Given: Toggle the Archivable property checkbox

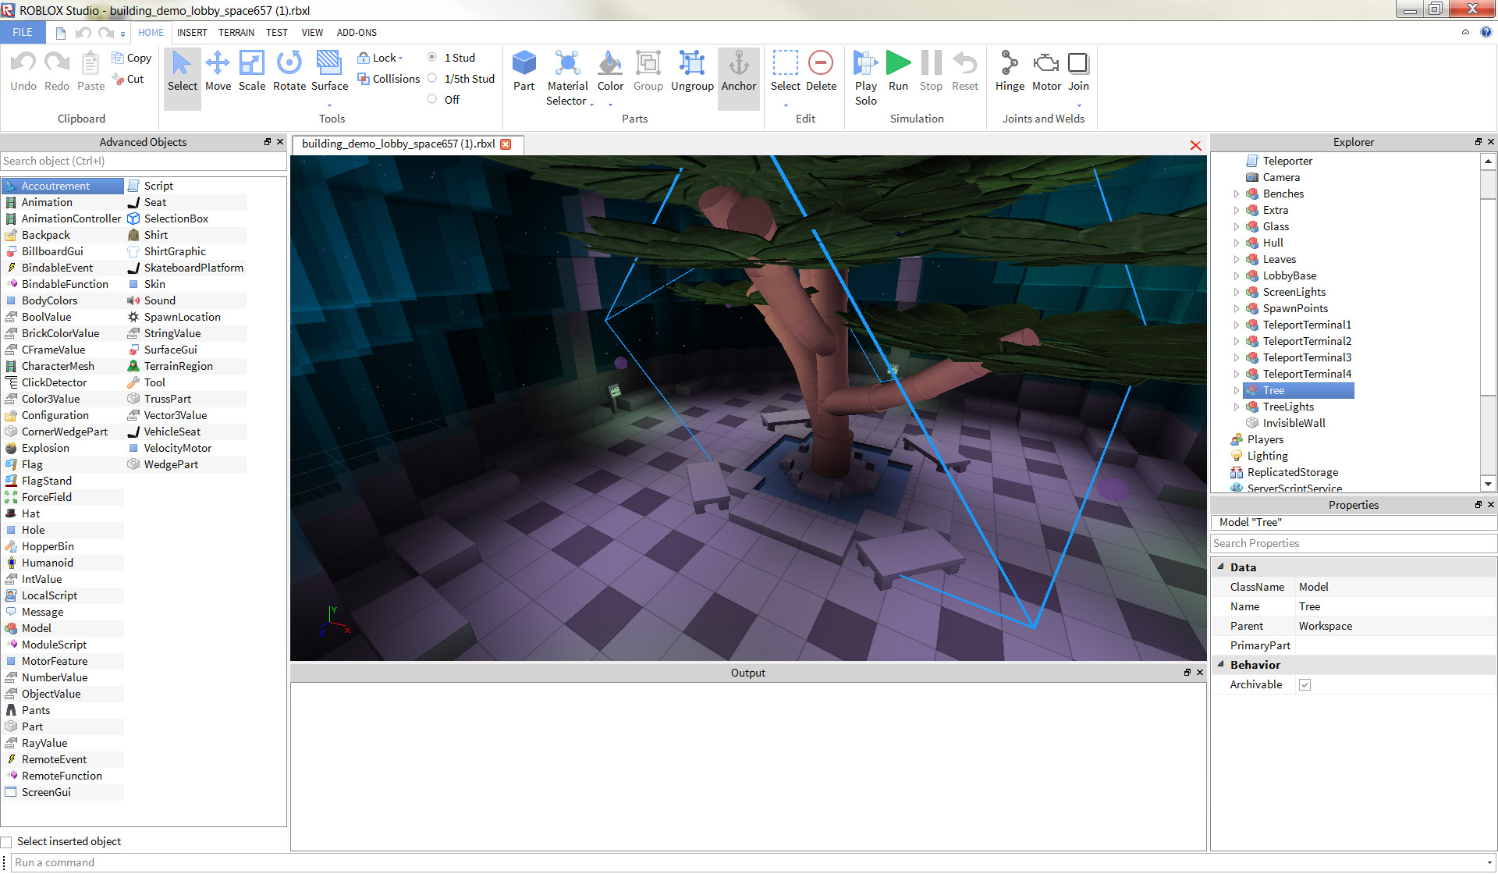Looking at the screenshot, I should tap(1305, 684).
